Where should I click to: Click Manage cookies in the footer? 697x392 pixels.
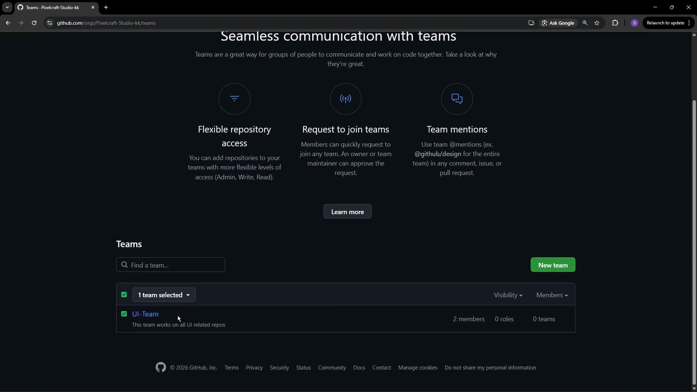pos(418,368)
